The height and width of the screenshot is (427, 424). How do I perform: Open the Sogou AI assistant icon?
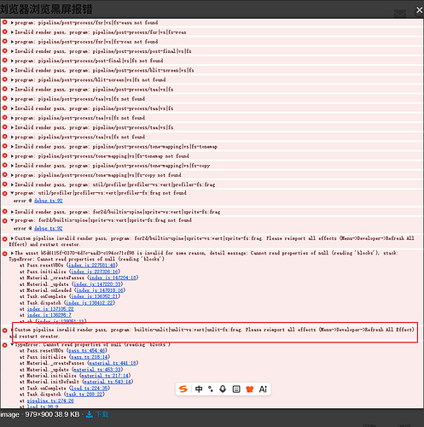point(263,389)
